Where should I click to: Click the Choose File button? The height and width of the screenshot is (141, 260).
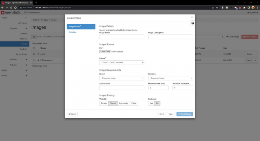point(105,52)
